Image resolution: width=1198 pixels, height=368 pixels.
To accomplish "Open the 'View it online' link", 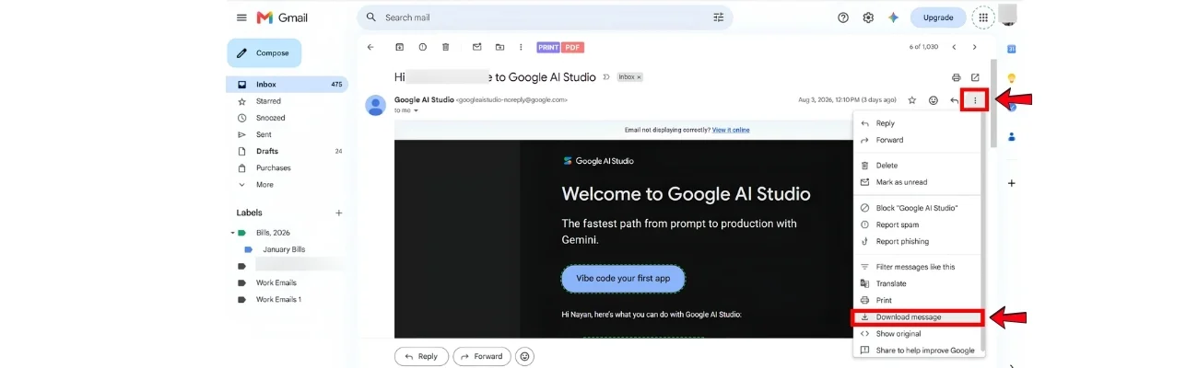I will (x=731, y=130).
